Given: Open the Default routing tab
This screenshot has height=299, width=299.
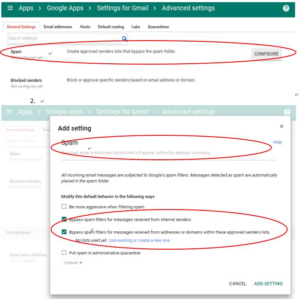Looking at the screenshot, I should (x=111, y=27).
